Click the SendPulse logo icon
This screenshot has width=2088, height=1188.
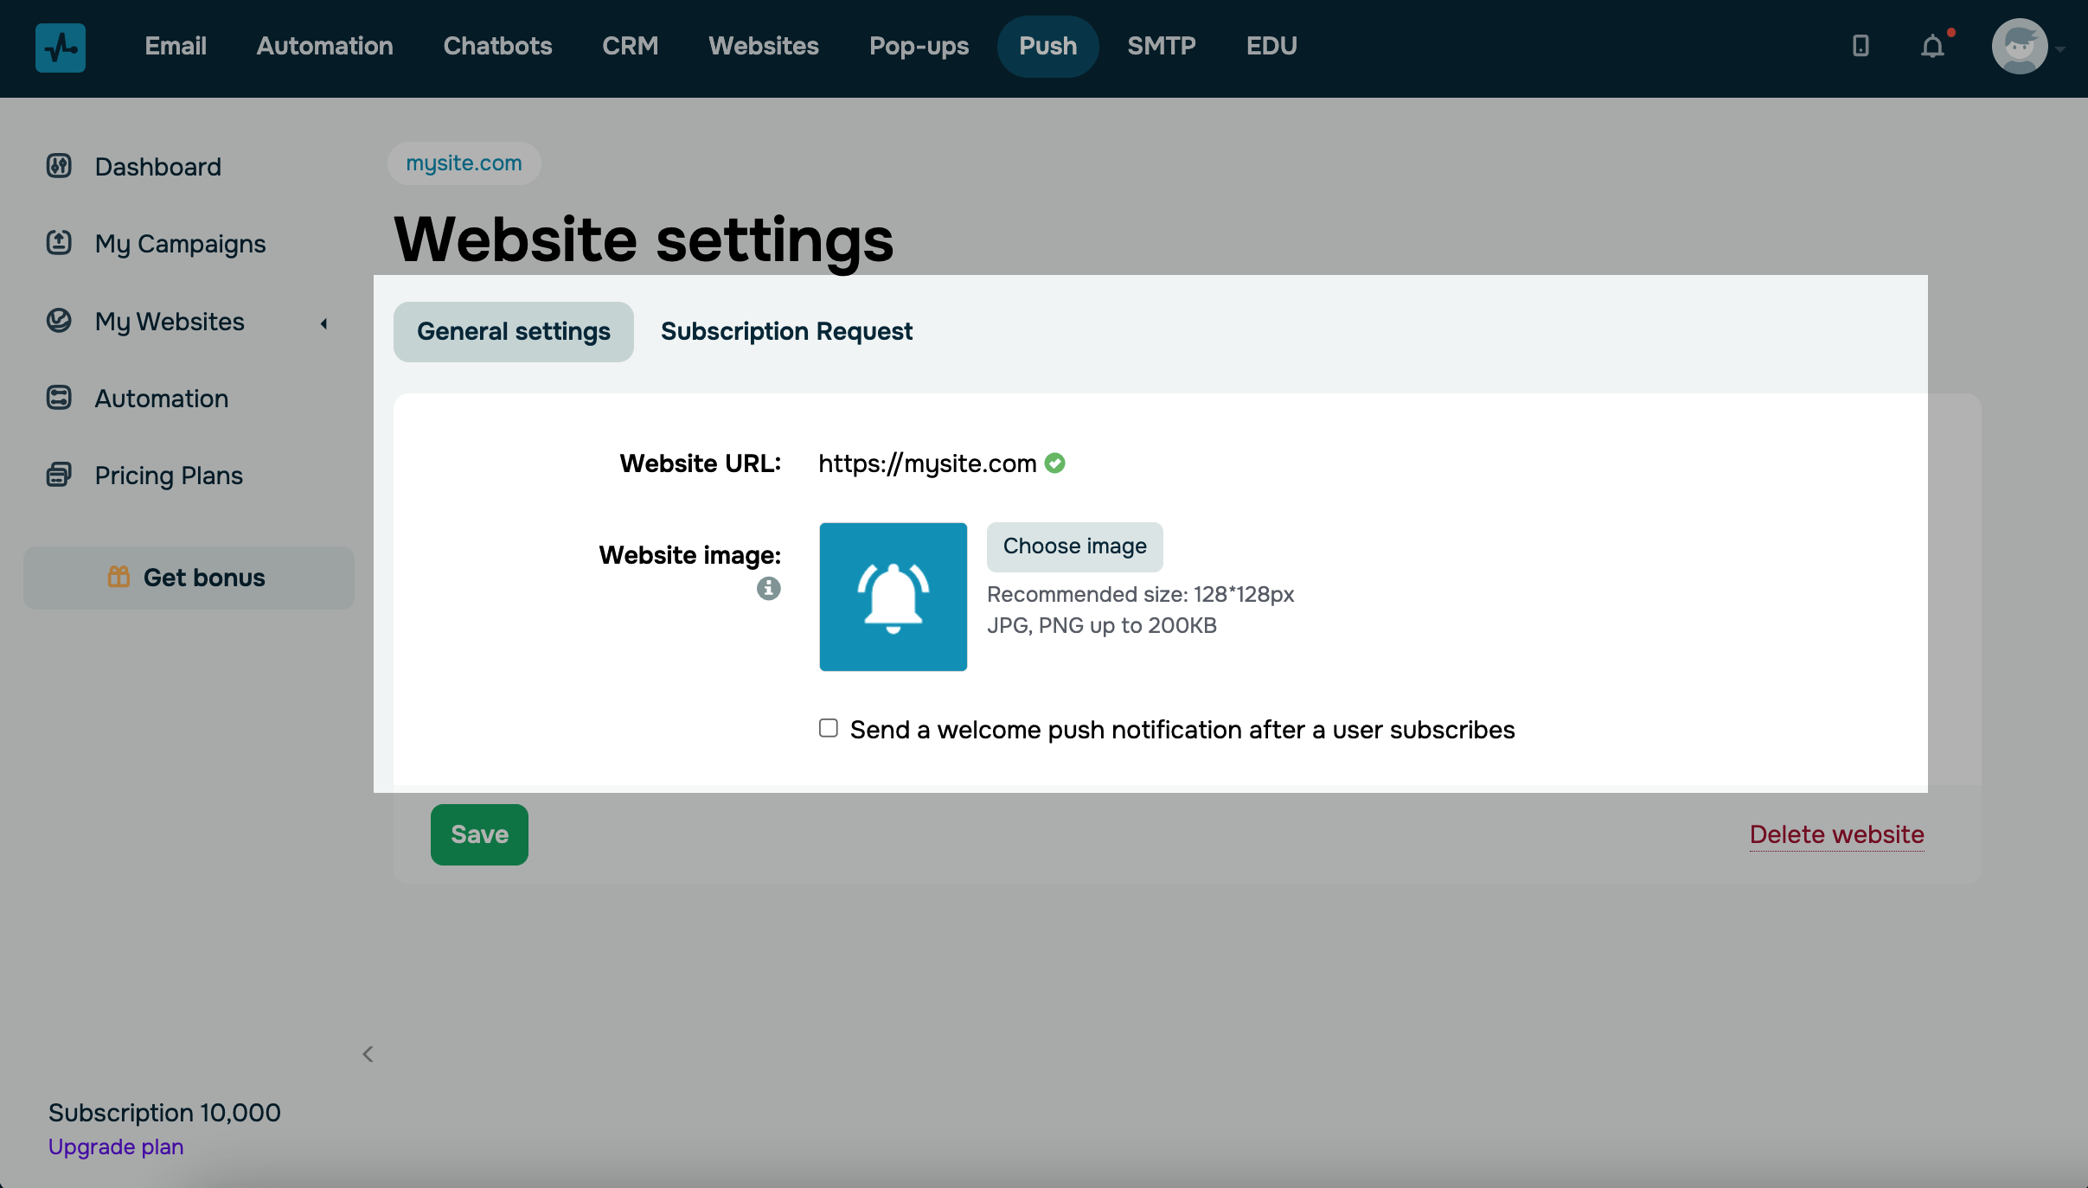point(60,47)
